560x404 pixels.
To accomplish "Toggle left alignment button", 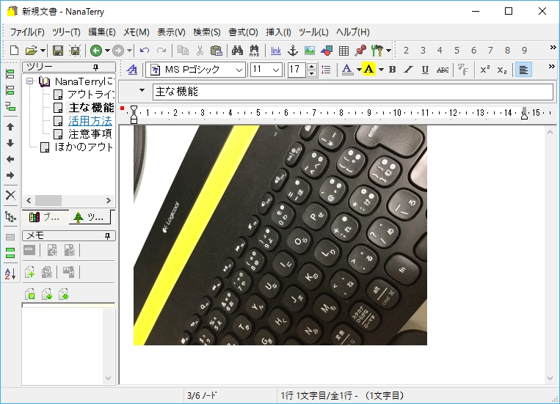I will point(523,70).
